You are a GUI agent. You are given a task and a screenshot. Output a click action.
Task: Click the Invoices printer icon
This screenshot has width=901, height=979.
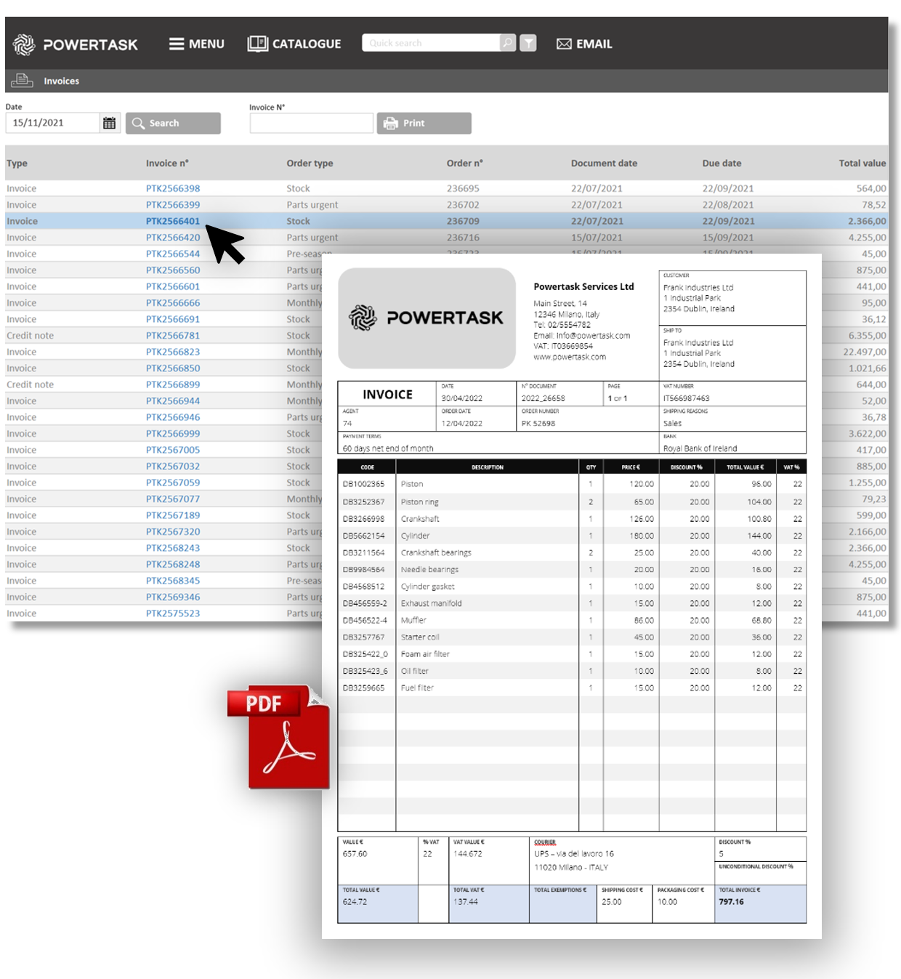(x=22, y=81)
